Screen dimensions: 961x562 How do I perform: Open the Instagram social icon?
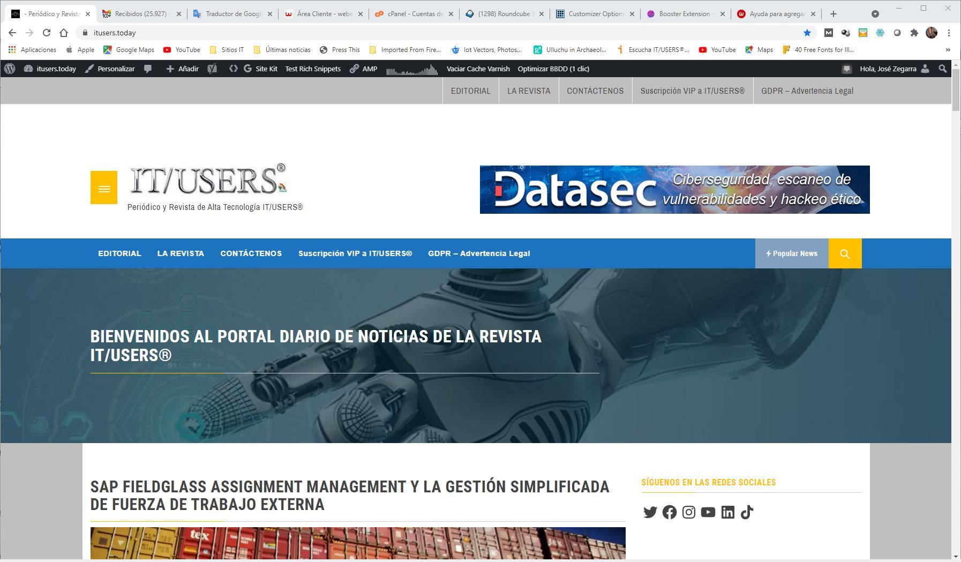[689, 512]
